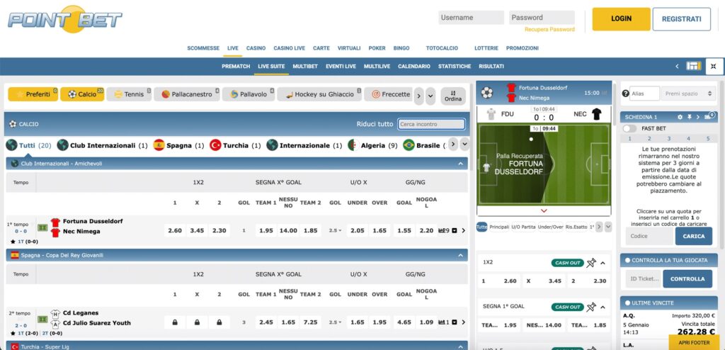The image size is (725, 350).
Task: Mark the Fortuna Dusseldorf match as favourite (star icon)
Action: tap(13, 242)
